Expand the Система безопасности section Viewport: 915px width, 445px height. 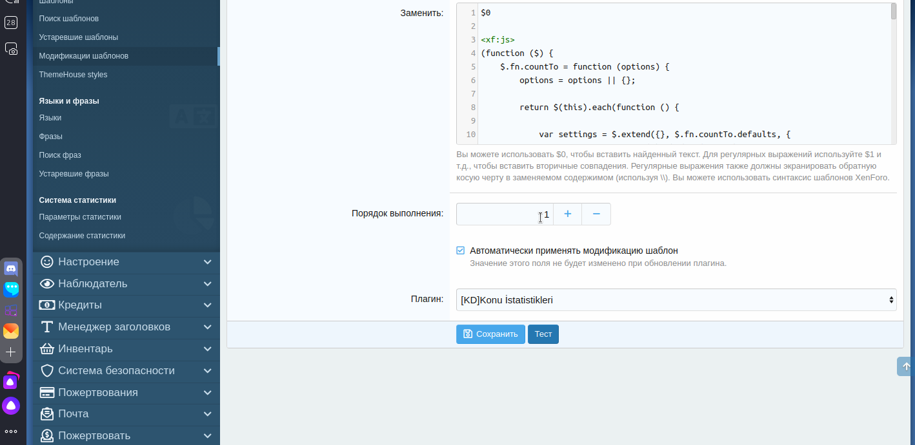tap(126, 371)
